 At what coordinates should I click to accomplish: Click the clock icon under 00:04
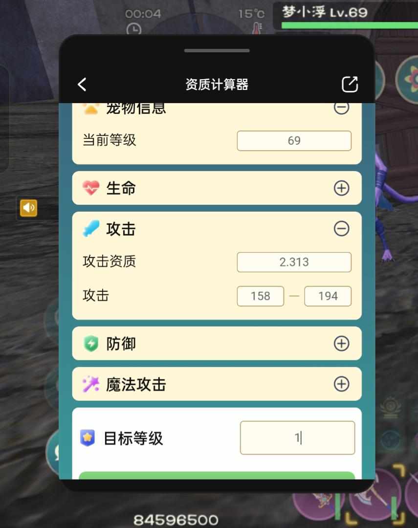tap(134, 29)
